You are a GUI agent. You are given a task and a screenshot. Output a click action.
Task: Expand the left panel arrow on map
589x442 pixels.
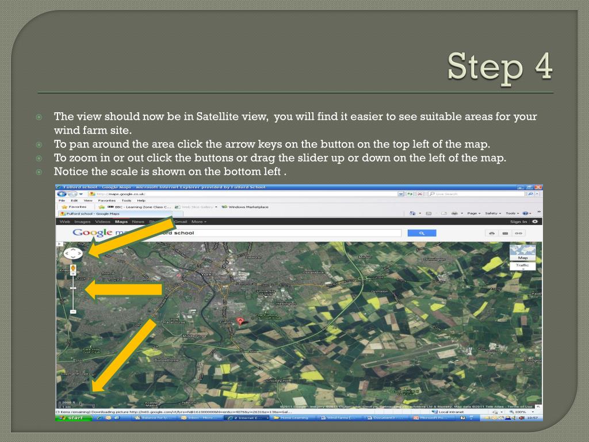tap(60, 244)
